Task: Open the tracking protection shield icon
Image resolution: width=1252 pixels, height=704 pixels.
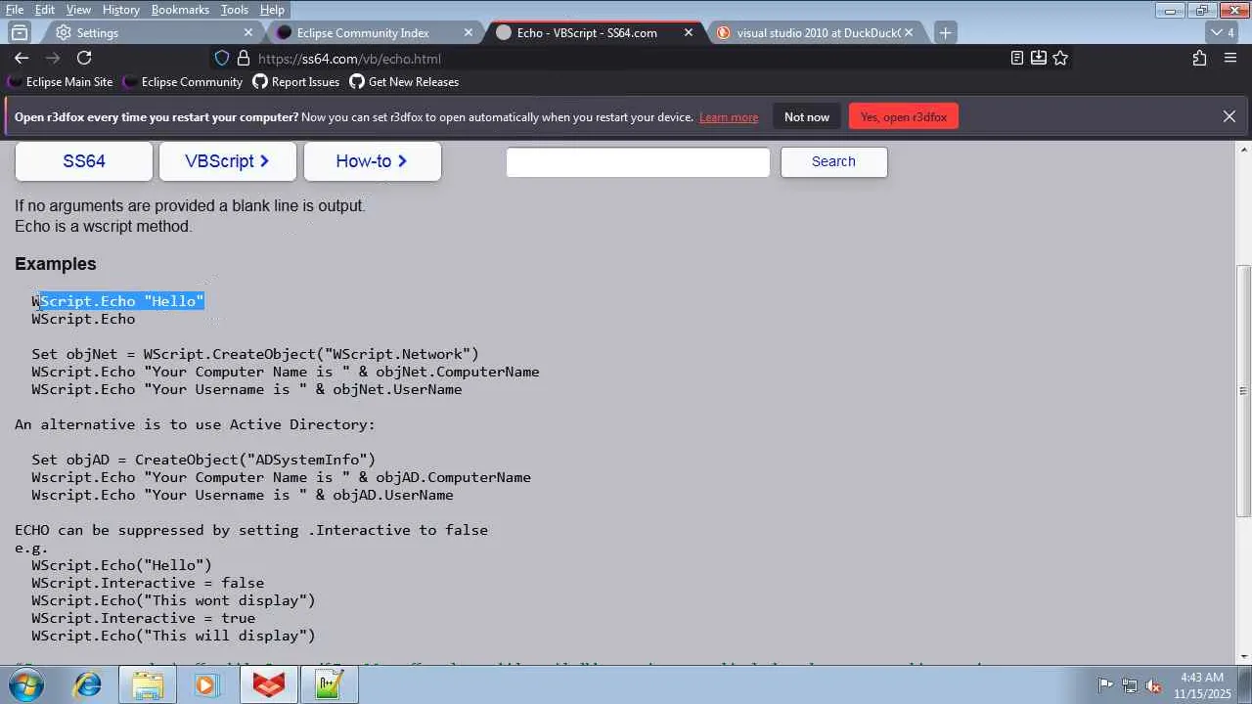Action: (x=222, y=58)
